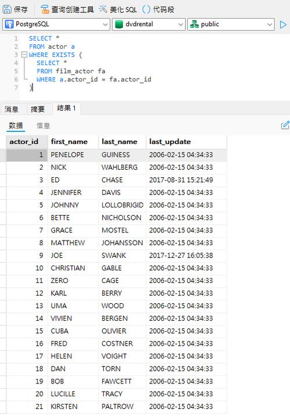Select the cell WOOD
Viewport: 290px width, 416px height.
[x=122, y=306]
